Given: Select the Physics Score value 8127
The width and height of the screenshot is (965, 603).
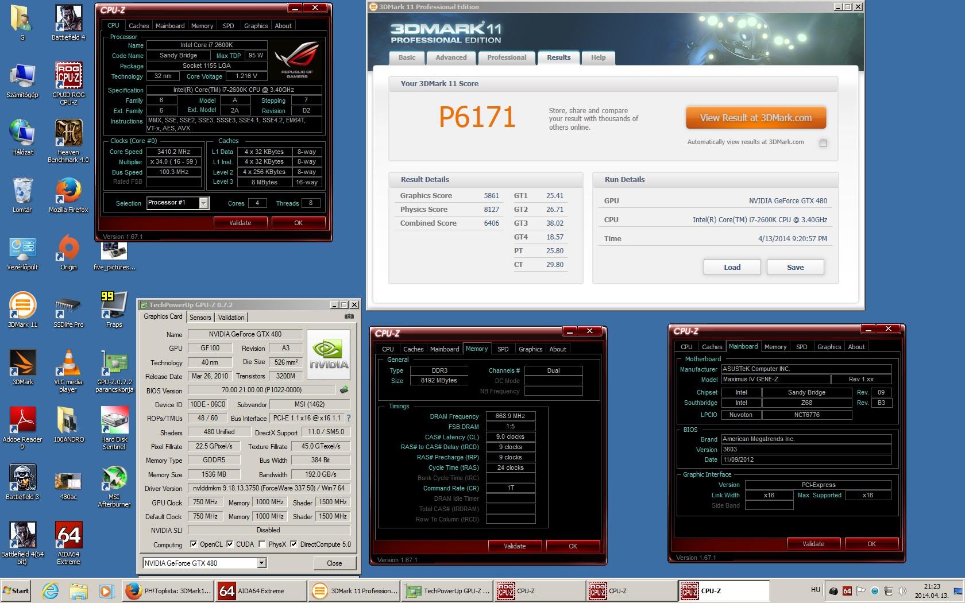Looking at the screenshot, I should 491,210.
